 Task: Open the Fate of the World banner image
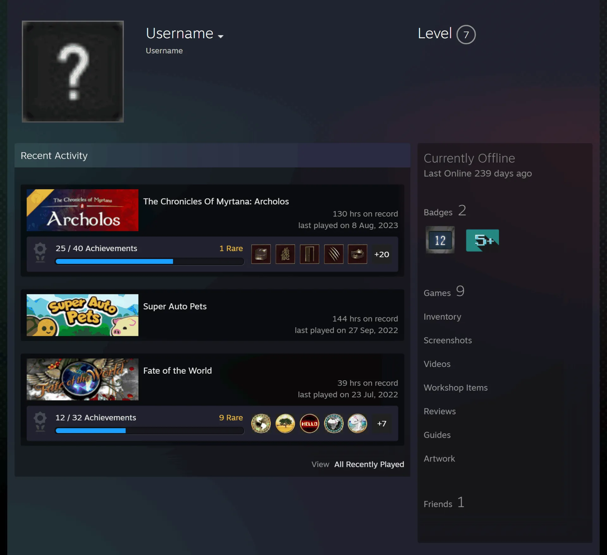(83, 379)
